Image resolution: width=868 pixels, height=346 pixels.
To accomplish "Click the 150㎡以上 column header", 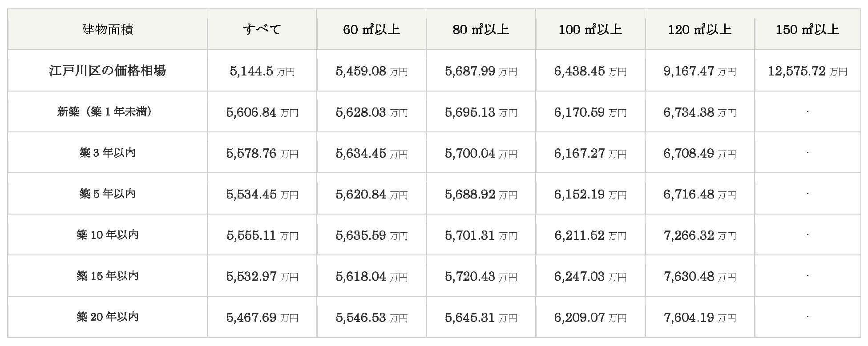I will point(807,30).
